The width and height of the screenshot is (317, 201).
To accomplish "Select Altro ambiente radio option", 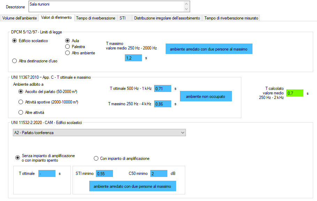I will [x=68, y=53].
